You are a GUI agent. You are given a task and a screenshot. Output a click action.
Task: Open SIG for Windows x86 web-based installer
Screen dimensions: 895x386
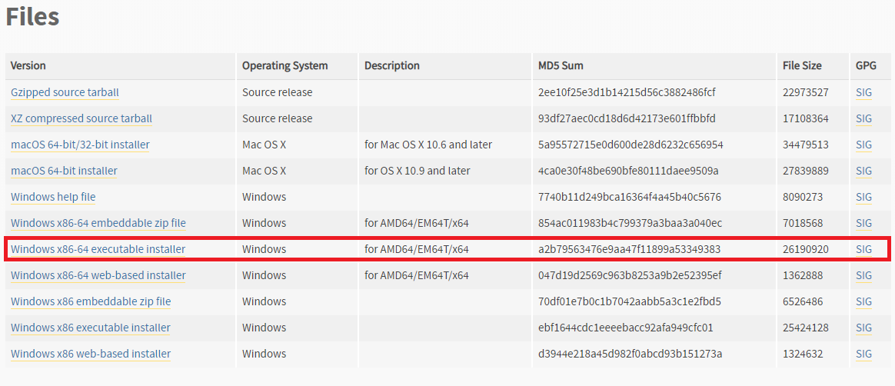(x=863, y=354)
